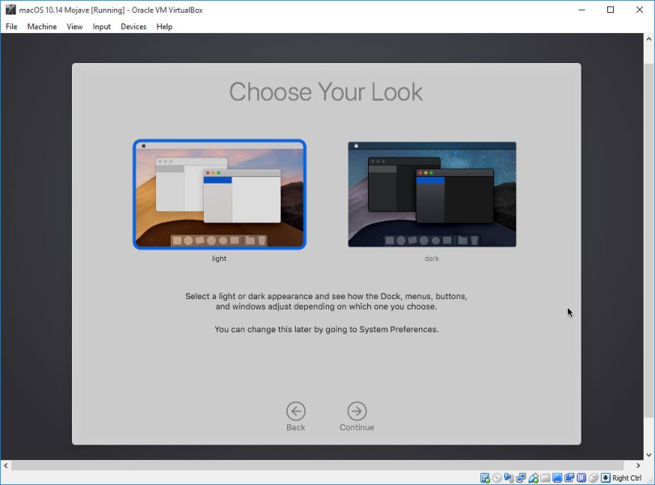This screenshot has width=655, height=485.
Task: Click the 'dark' caption under thumbnail
Action: pyautogui.click(x=432, y=259)
